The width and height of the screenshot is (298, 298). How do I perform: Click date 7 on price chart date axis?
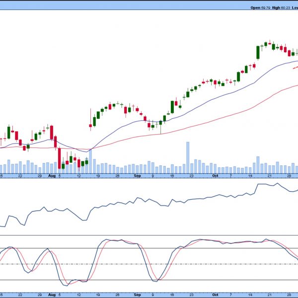(x=231, y=176)
